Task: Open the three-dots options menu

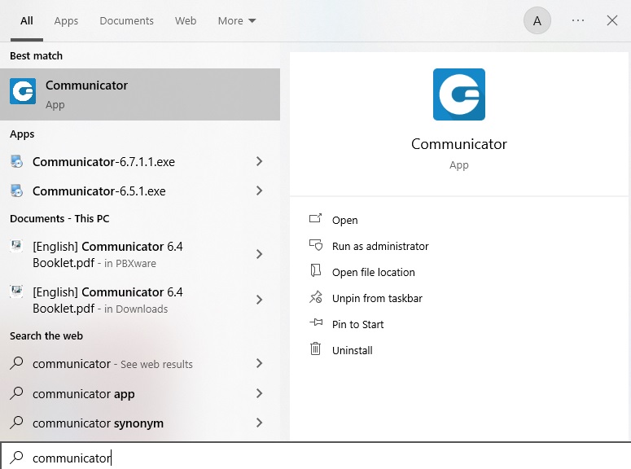Action: pyautogui.click(x=578, y=21)
